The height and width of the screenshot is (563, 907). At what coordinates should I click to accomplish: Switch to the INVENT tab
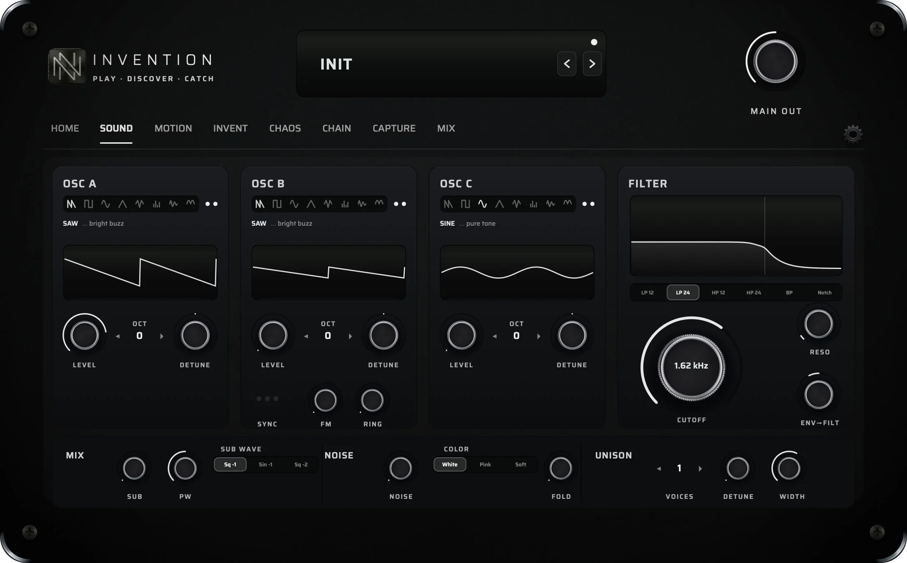[231, 128]
